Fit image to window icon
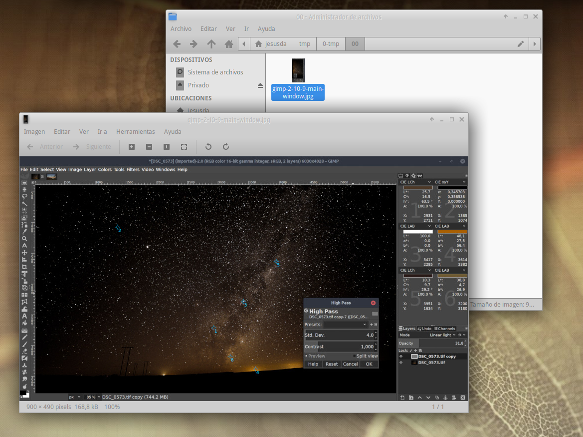 click(x=184, y=147)
